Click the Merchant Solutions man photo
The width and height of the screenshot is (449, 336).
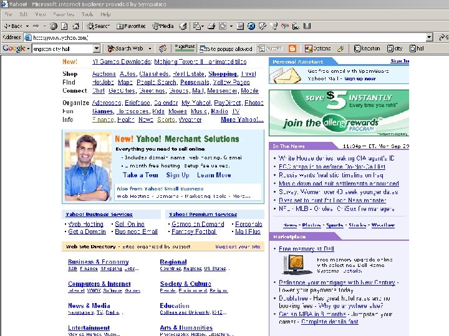pos(88,167)
